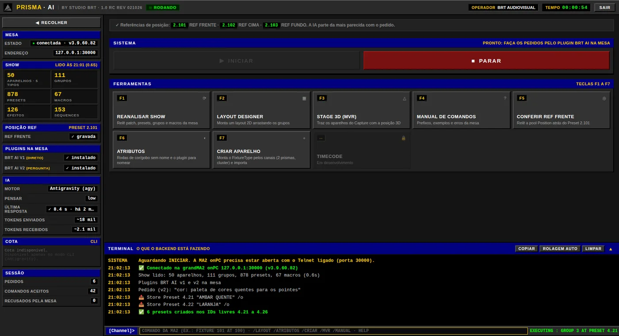
Task: Click the F3 key badge
Action: click(322, 98)
